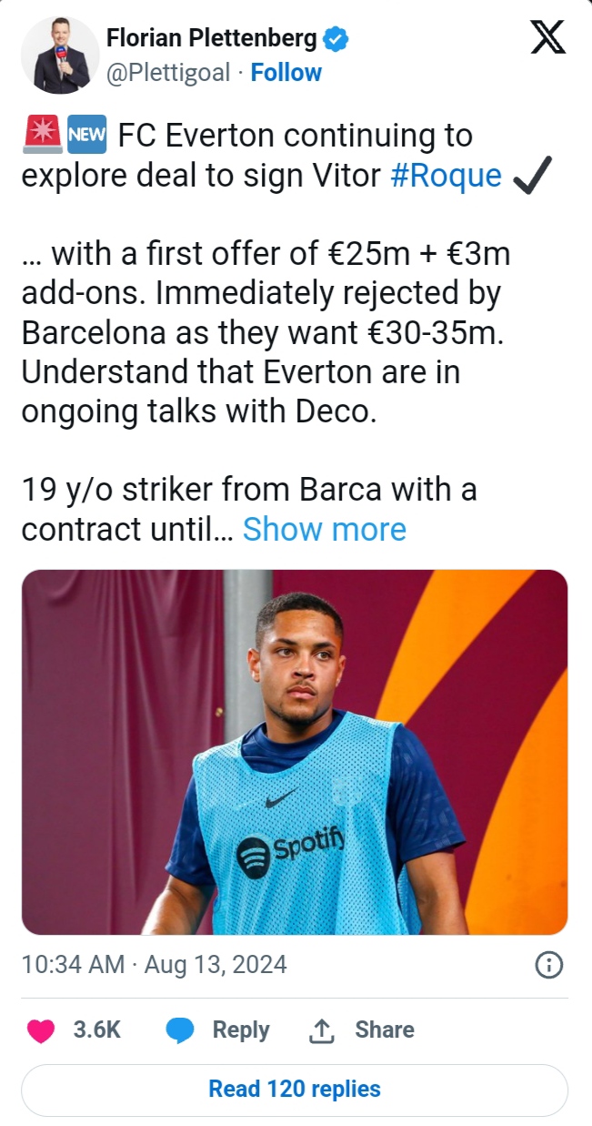Open the #Roque hashtag
592x1126 pixels.
click(x=446, y=176)
